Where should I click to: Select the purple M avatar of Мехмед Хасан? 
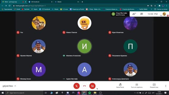39,69
